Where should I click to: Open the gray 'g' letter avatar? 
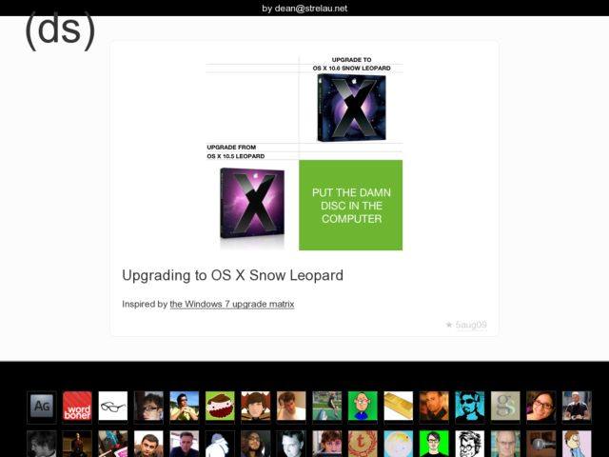505,406
